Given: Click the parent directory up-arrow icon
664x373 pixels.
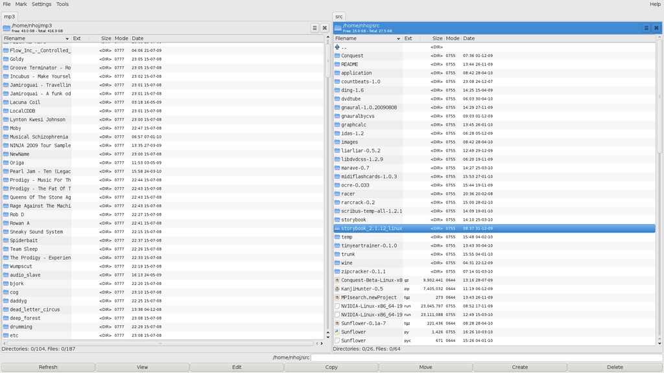Looking at the screenshot, I should (x=337, y=47).
